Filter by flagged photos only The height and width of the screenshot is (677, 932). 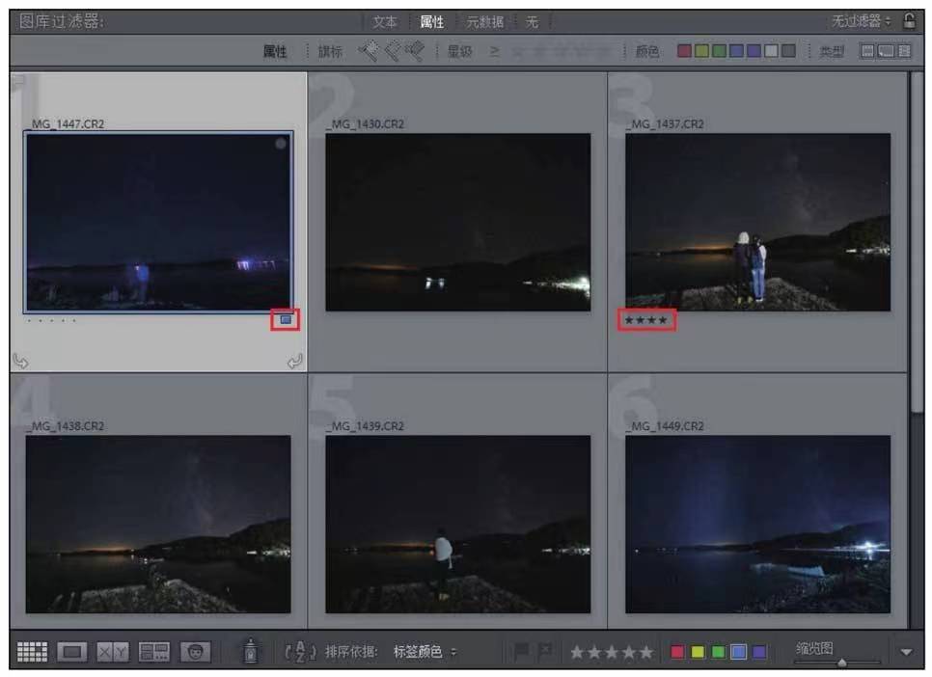(369, 51)
